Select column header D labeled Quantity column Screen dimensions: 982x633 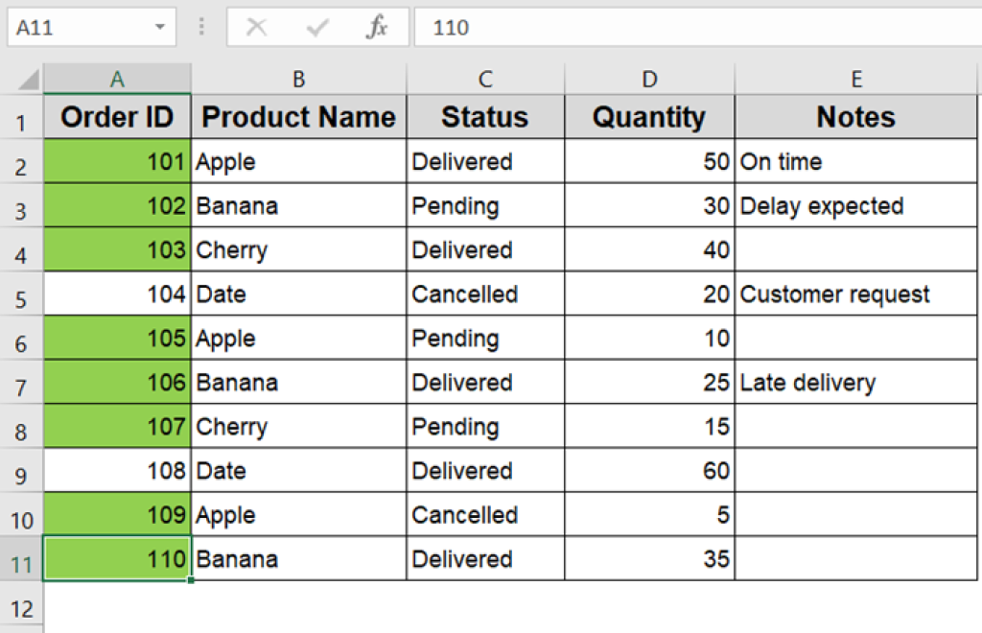click(649, 78)
